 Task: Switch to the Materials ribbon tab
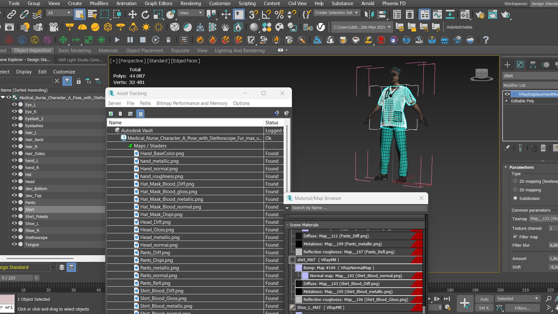pyautogui.click(x=108, y=50)
